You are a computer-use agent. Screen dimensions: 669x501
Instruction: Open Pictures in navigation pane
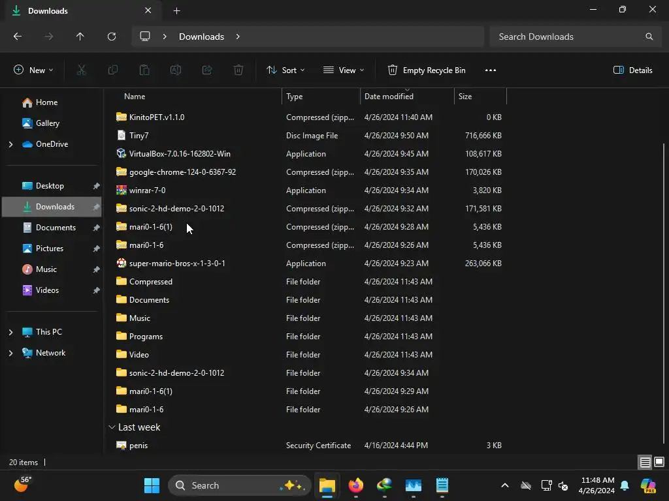click(49, 249)
